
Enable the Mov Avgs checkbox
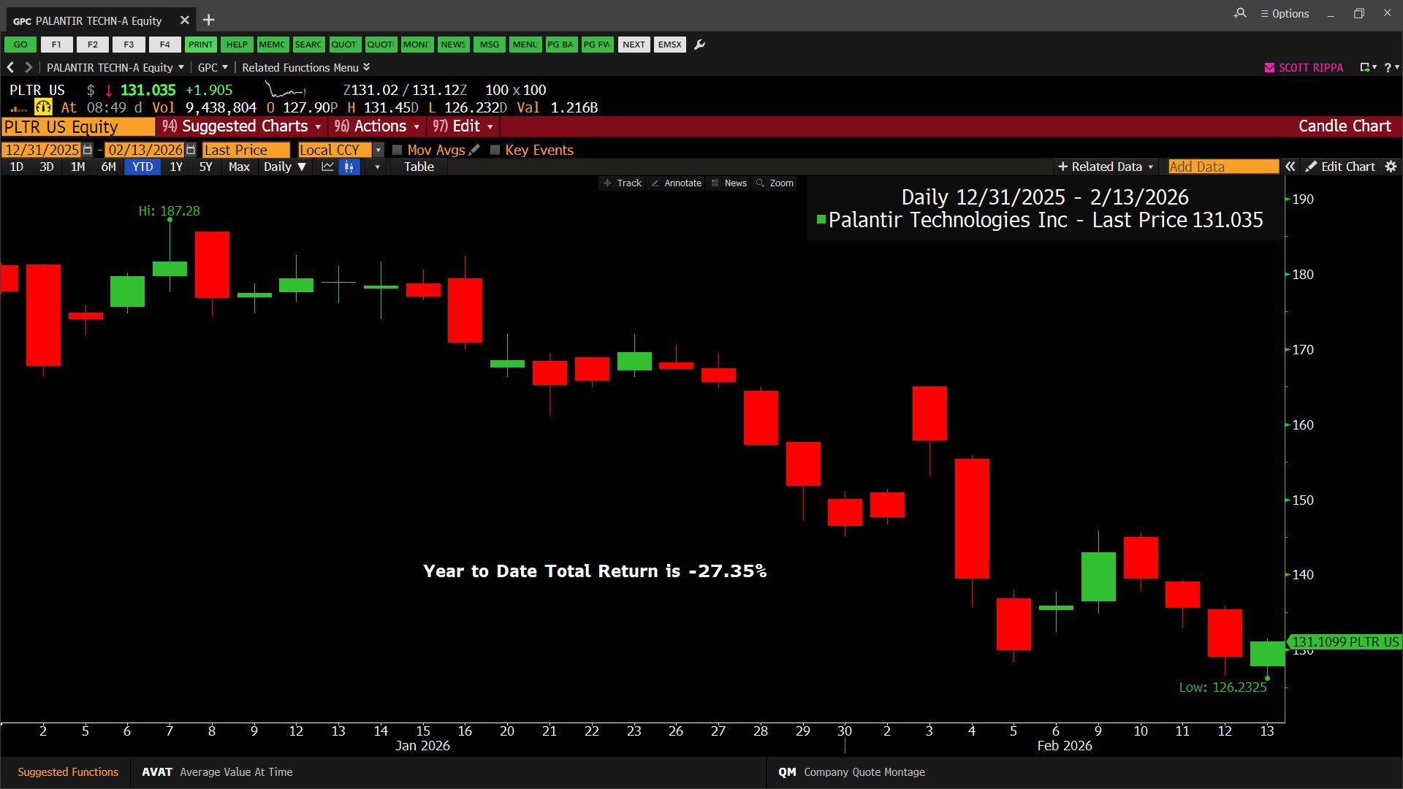(x=398, y=150)
